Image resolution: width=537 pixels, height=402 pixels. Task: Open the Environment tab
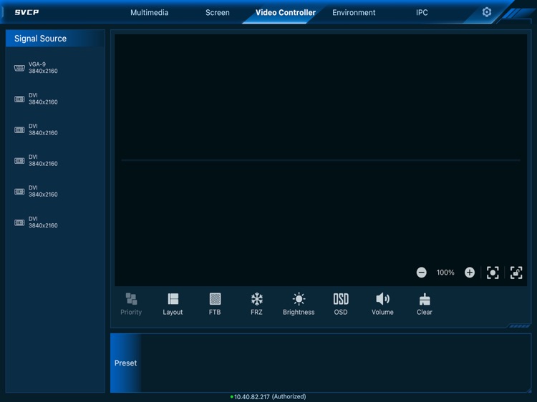(354, 13)
